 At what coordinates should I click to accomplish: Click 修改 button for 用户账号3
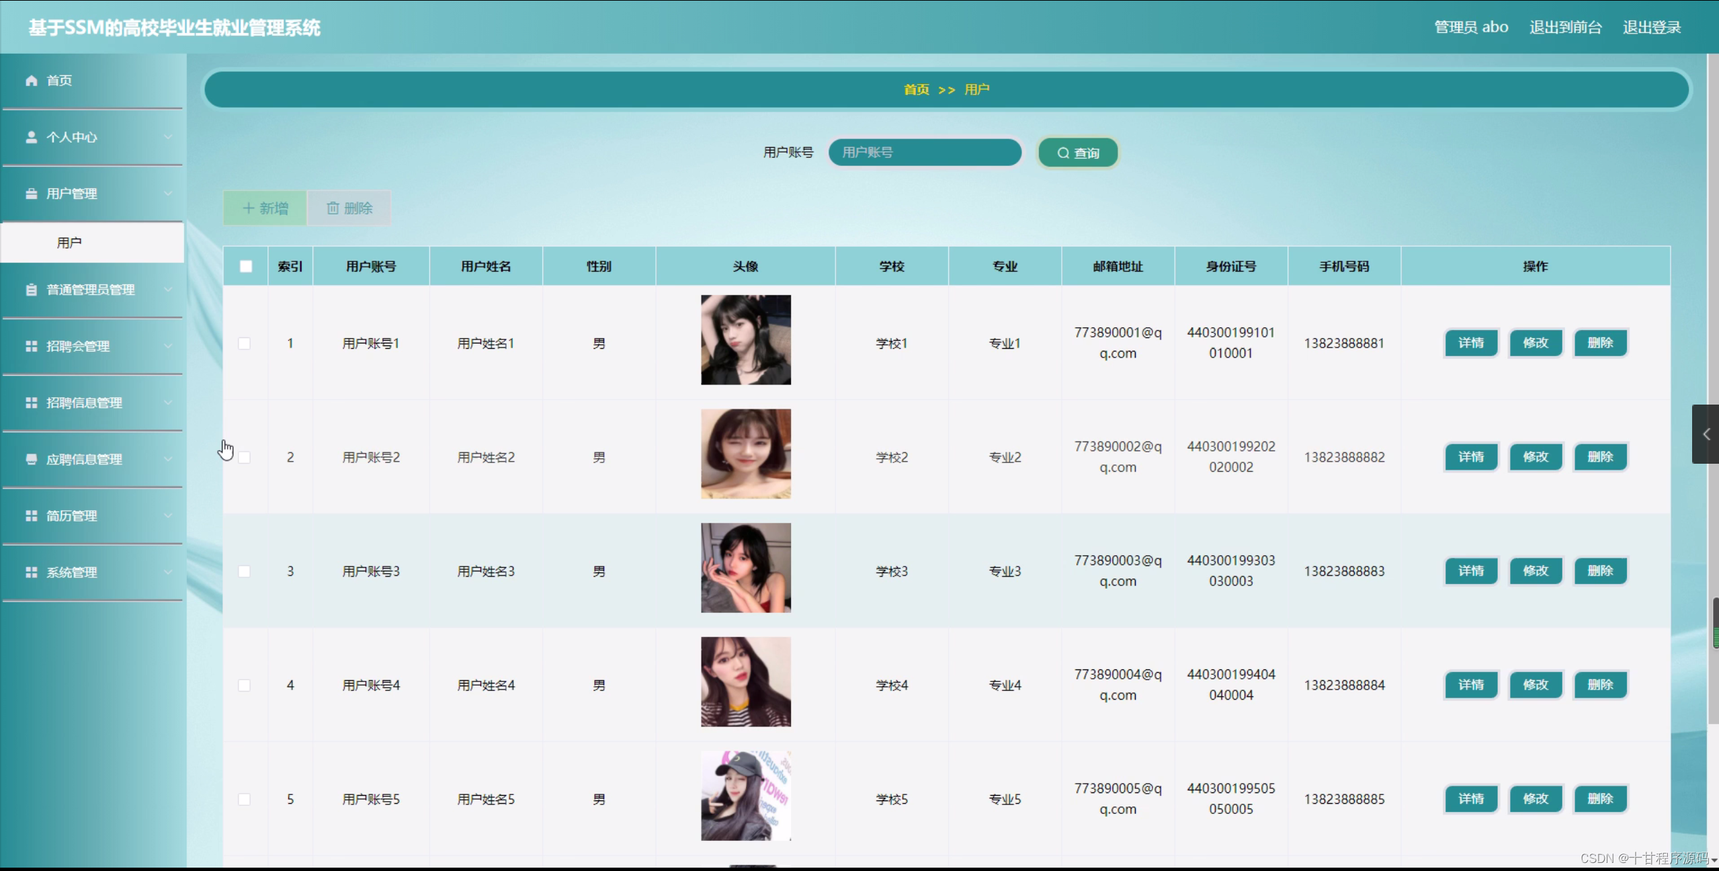pyautogui.click(x=1535, y=571)
